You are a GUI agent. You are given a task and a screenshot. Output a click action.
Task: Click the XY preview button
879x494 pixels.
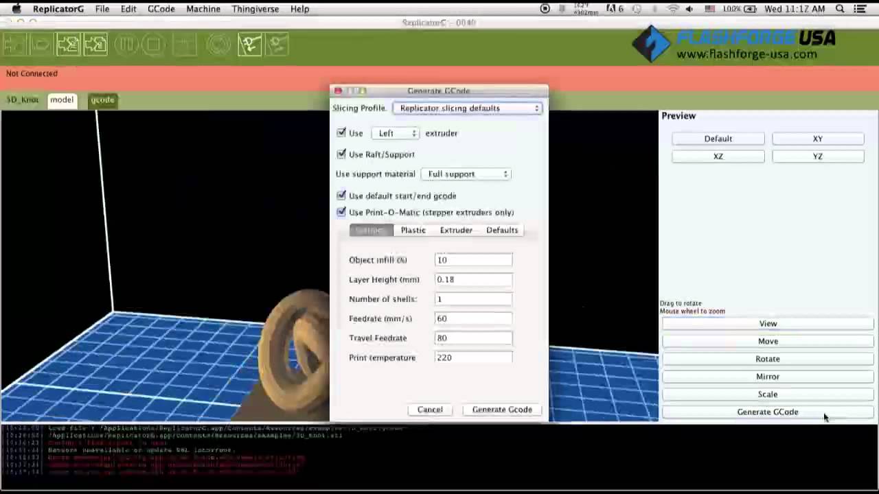(818, 139)
